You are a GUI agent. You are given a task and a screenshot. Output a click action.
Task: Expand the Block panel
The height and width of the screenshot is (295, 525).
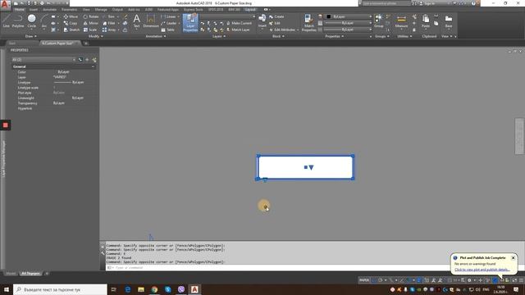278,36
